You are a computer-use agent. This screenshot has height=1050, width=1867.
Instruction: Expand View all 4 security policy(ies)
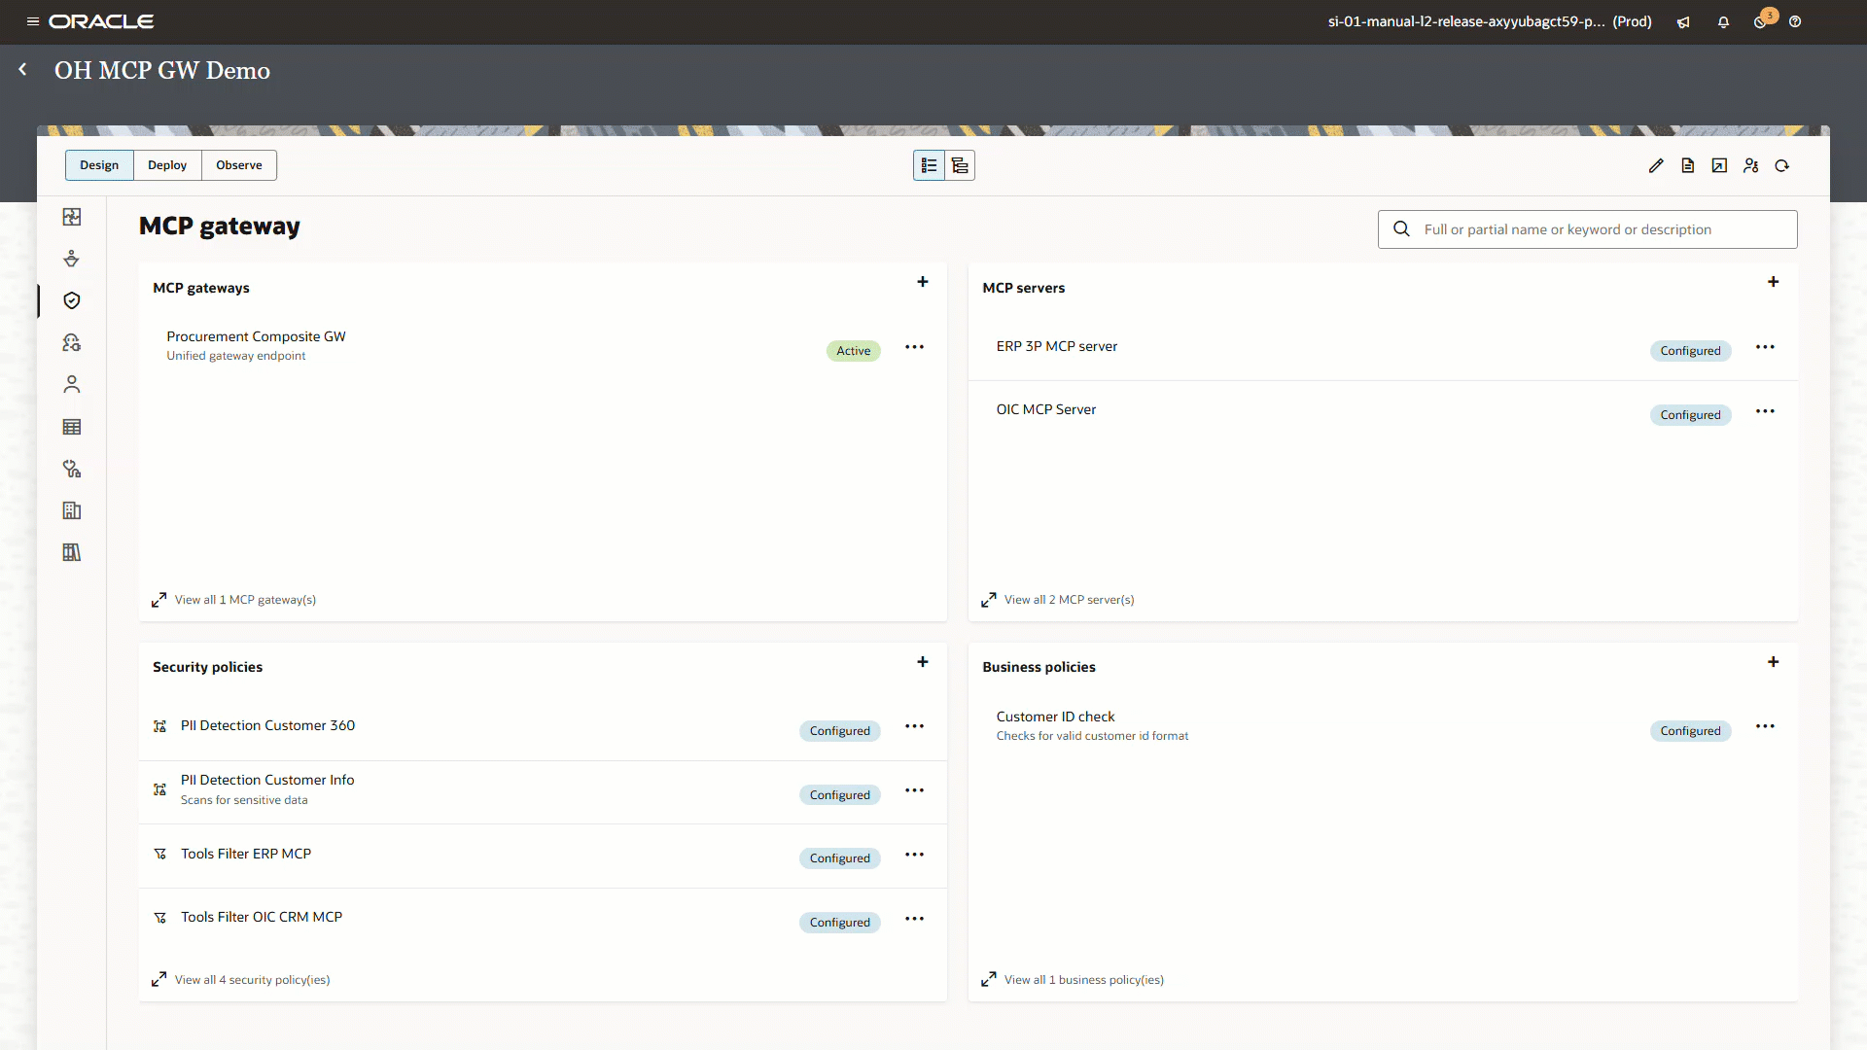point(241,980)
